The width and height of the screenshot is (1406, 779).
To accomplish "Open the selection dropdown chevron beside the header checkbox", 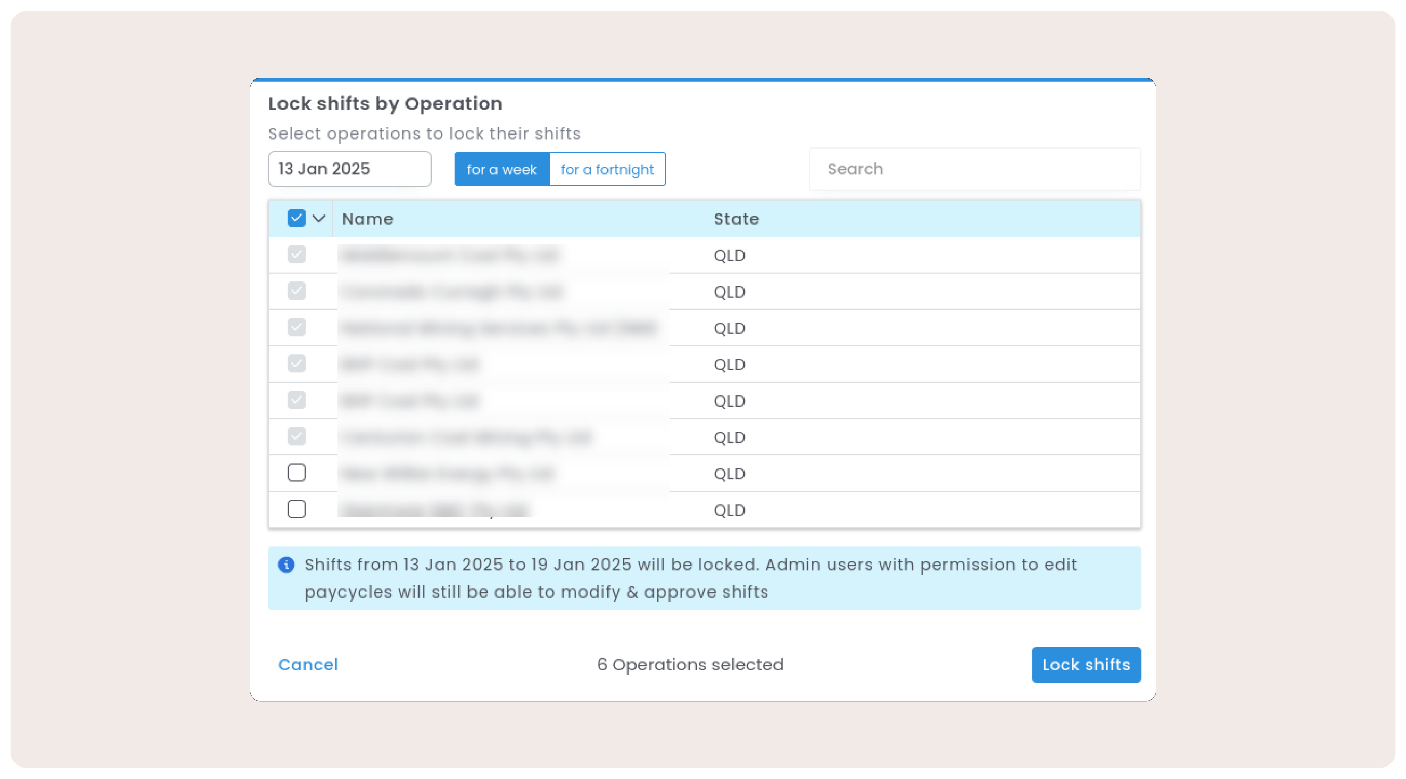I will (x=319, y=219).
